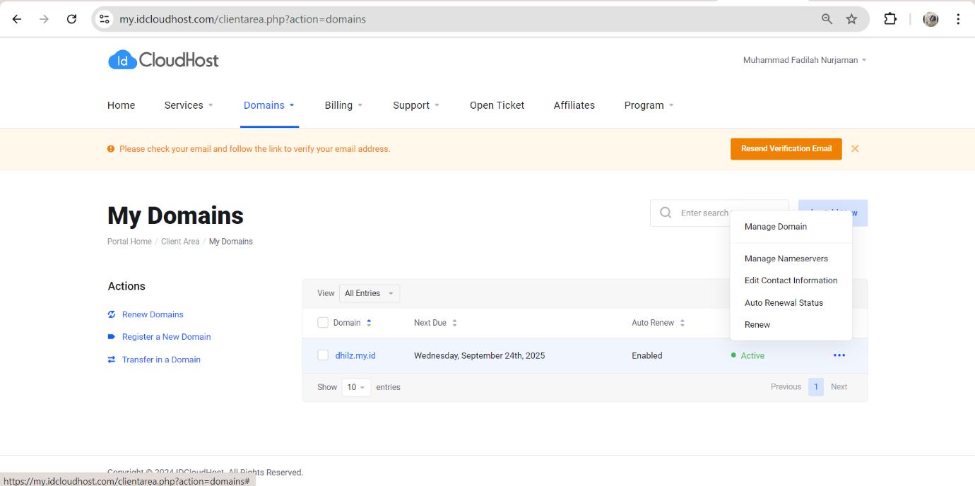Select Renew from the context menu
Image resolution: width=975 pixels, height=486 pixels.
757,324
